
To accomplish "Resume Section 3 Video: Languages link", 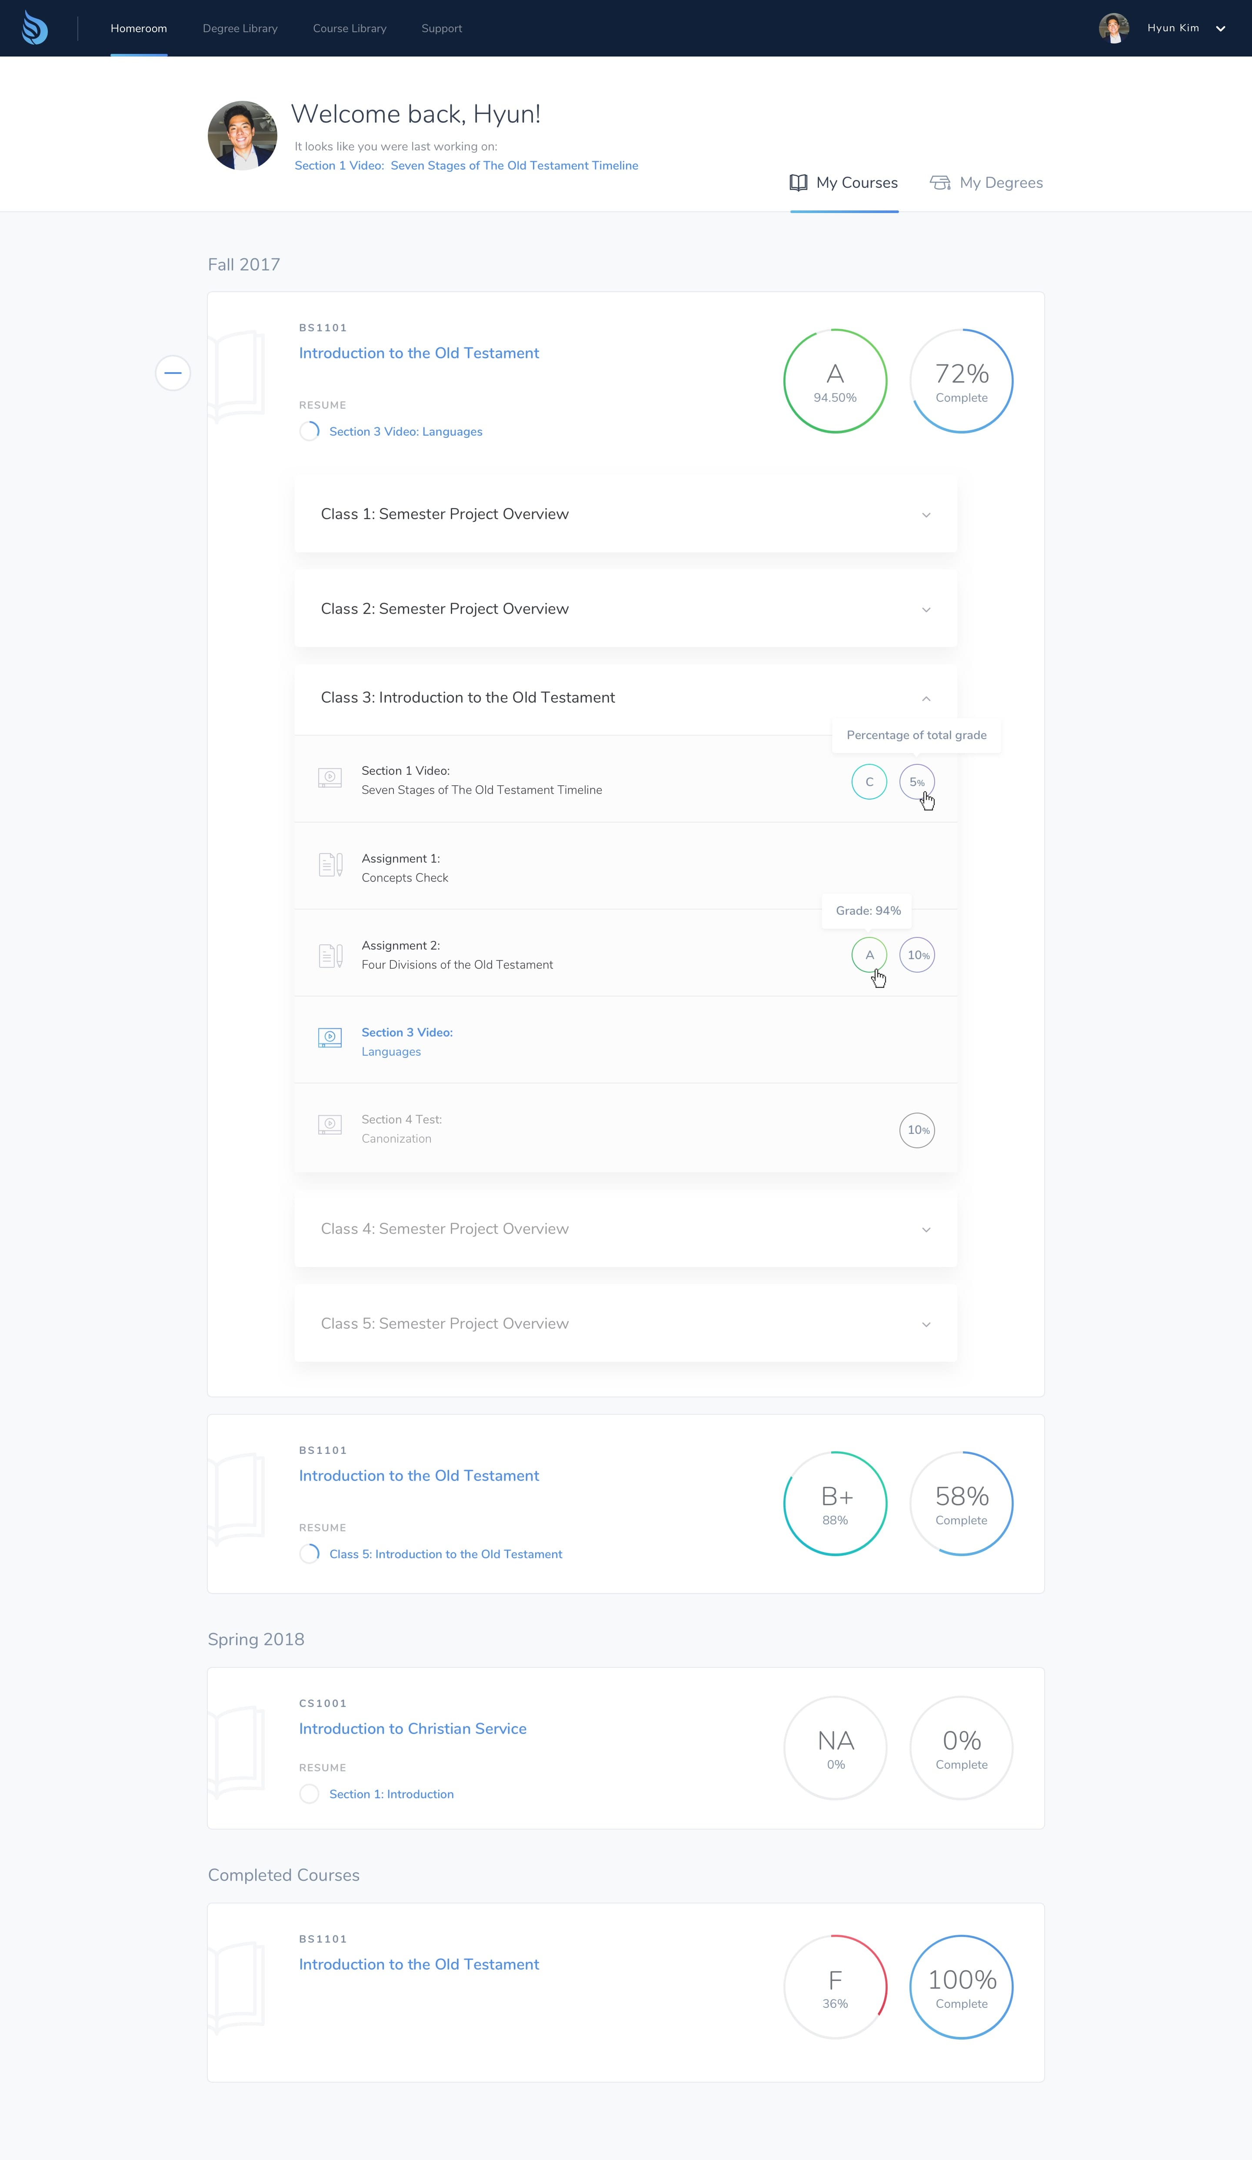I will [x=405, y=431].
